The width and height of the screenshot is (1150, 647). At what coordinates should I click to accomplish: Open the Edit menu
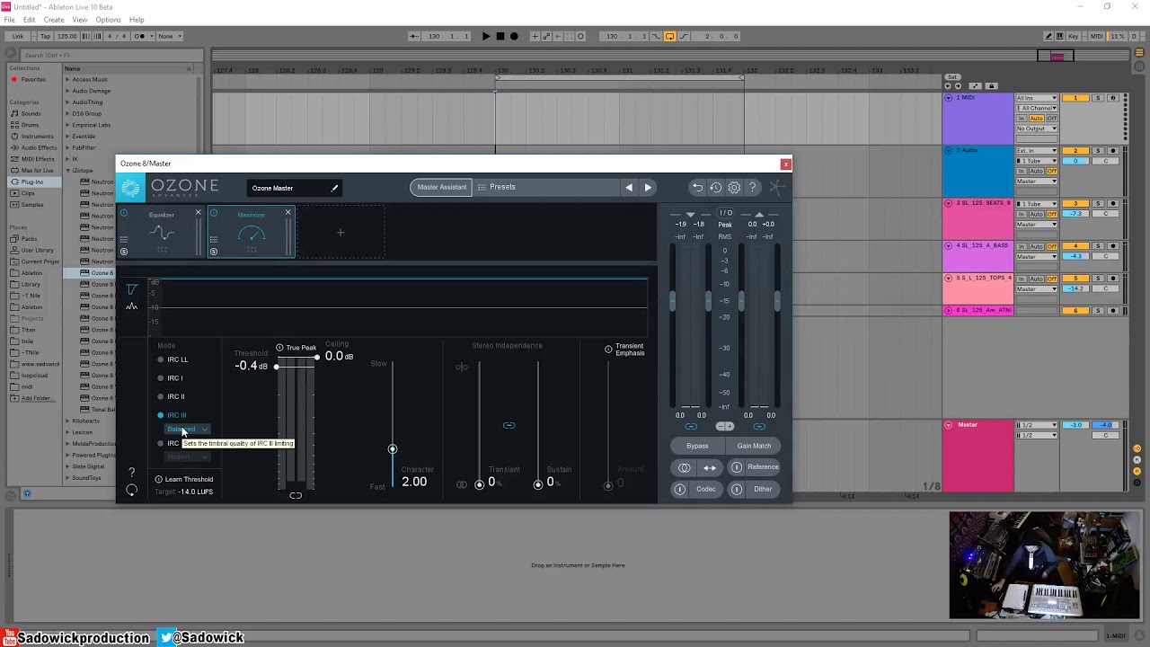30,20
